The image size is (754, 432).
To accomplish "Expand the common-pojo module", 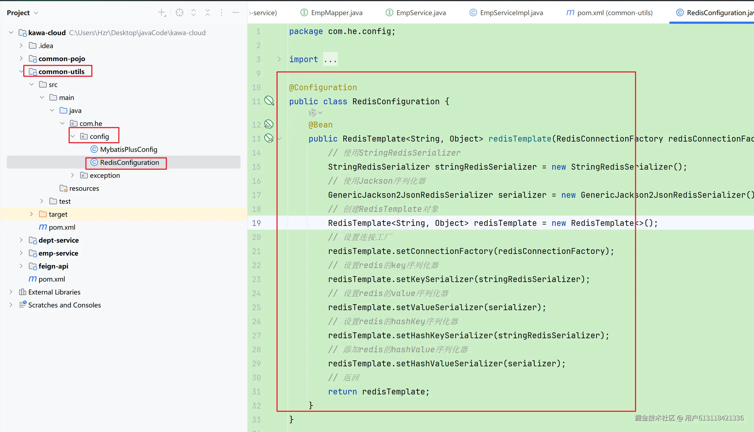I will [21, 58].
